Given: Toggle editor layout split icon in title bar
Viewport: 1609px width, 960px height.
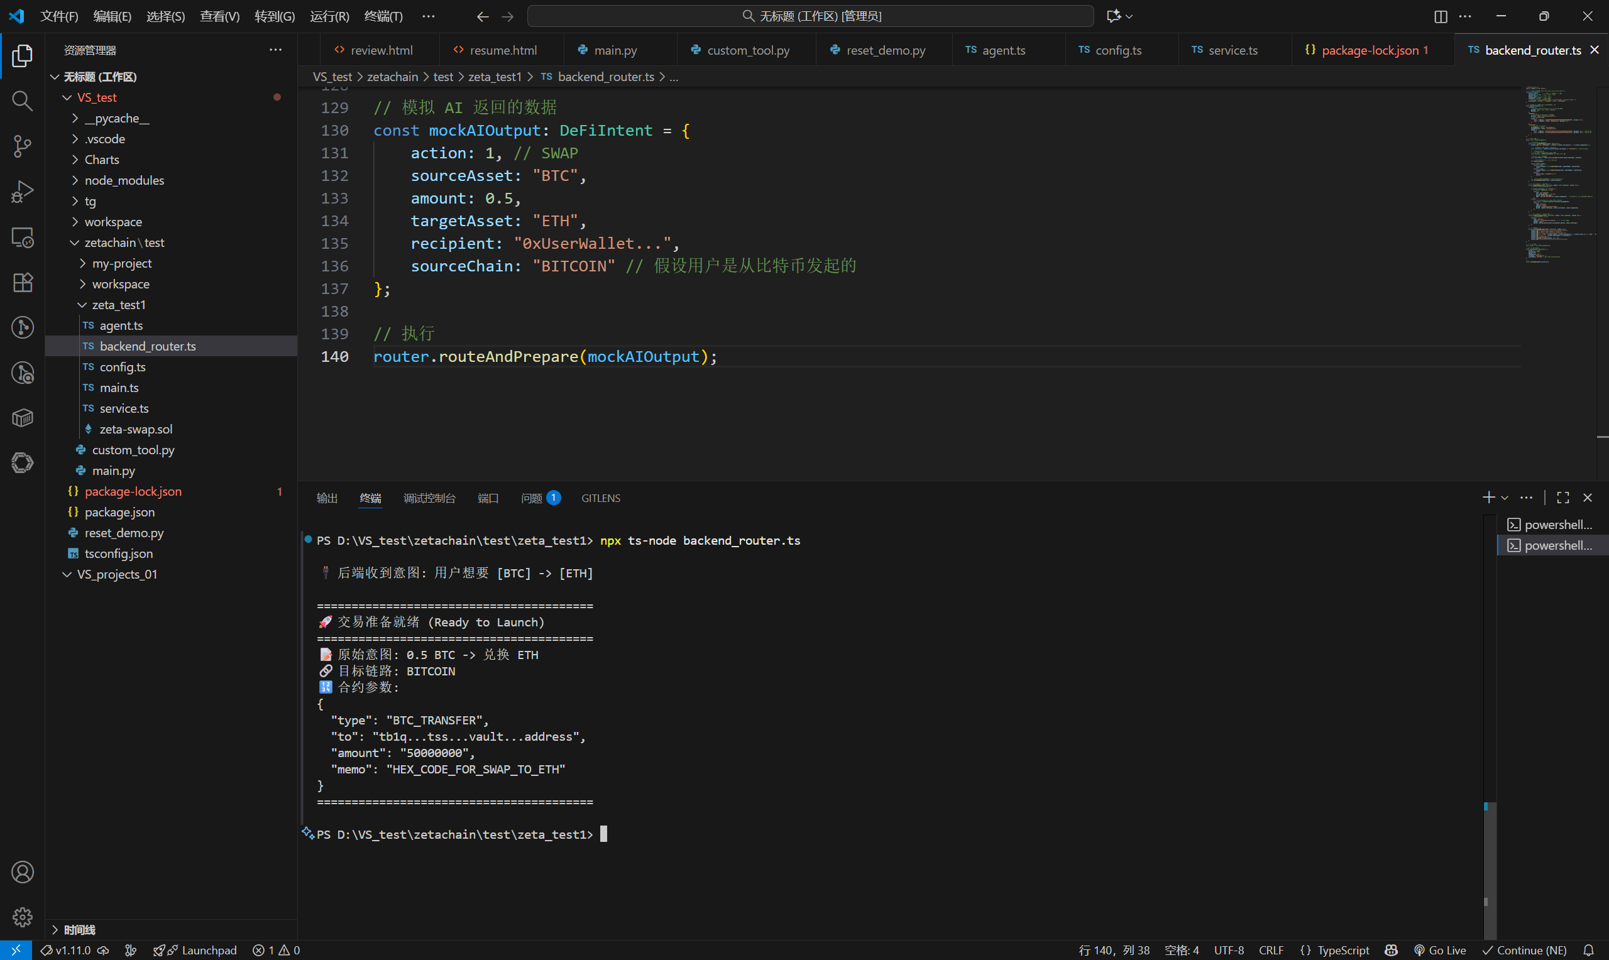Looking at the screenshot, I should point(1440,16).
